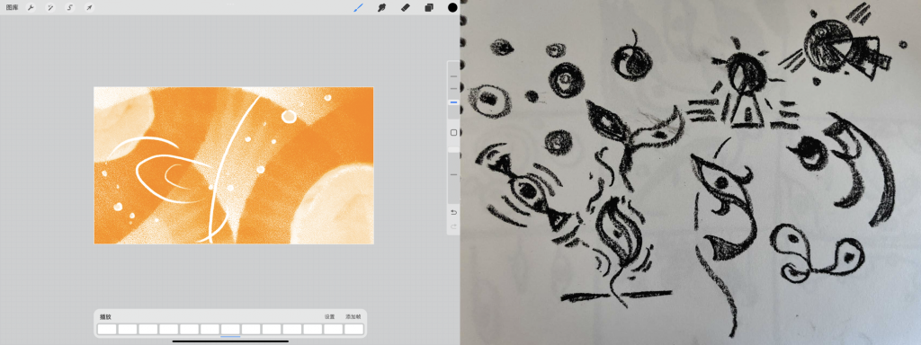Select the last frame in the timeline

pos(353,329)
